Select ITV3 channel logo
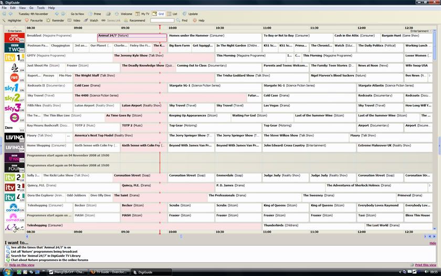This screenshot has width=441, height=276. click(x=15, y=188)
